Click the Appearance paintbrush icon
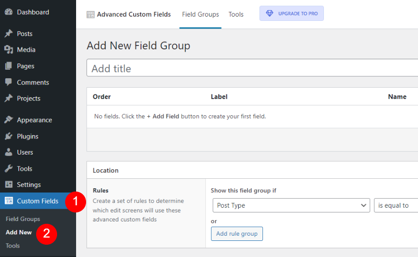Image resolution: width=418 pixels, height=257 pixels. (x=9, y=120)
